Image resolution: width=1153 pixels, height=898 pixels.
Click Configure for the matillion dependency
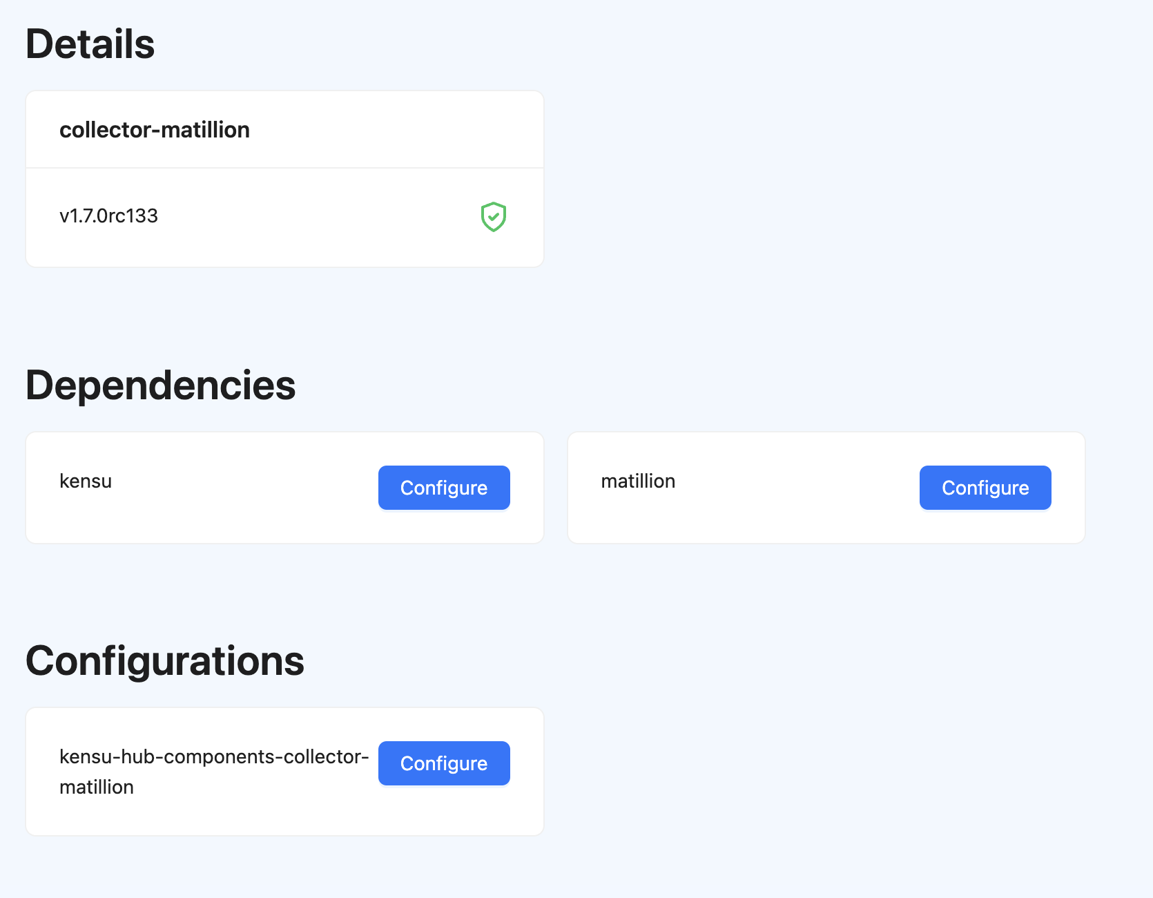point(985,487)
